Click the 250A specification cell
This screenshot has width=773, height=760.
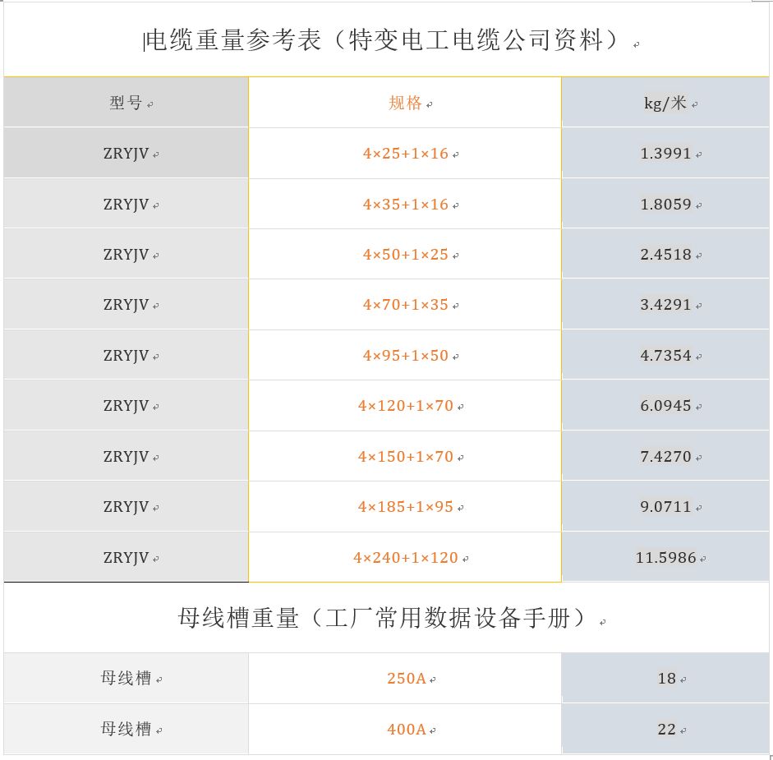point(407,679)
